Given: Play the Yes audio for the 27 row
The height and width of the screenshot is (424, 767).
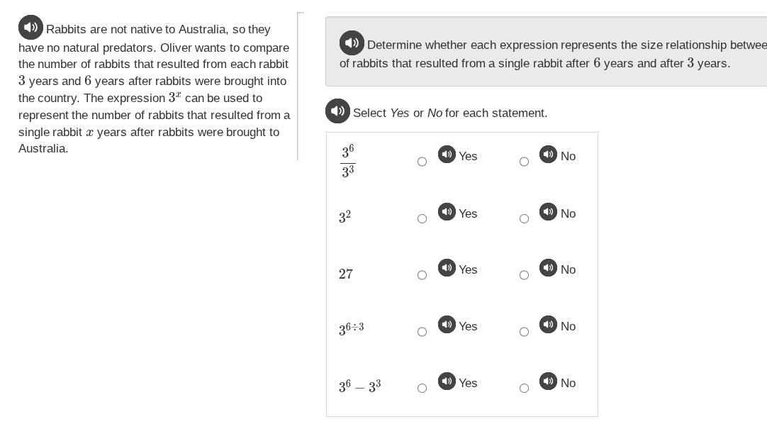Looking at the screenshot, I should pos(447,267).
